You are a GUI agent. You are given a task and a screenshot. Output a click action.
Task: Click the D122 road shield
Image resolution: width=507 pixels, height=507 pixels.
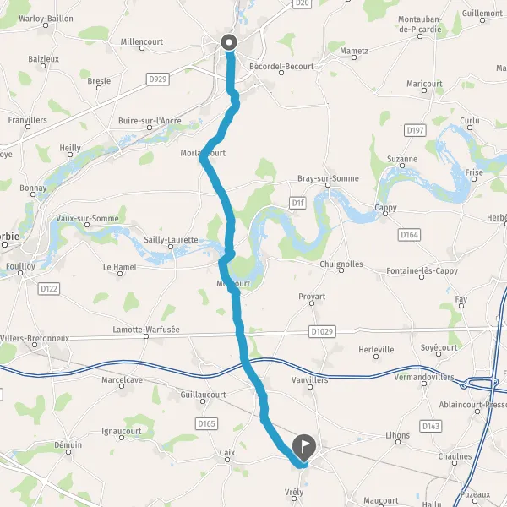tap(49, 288)
